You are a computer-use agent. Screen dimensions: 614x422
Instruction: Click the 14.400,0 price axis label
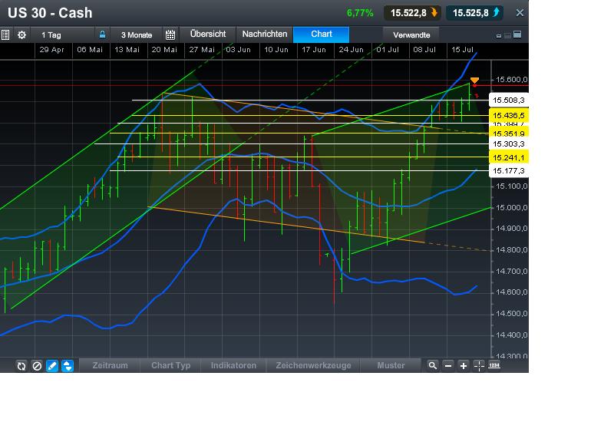(511, 335)
